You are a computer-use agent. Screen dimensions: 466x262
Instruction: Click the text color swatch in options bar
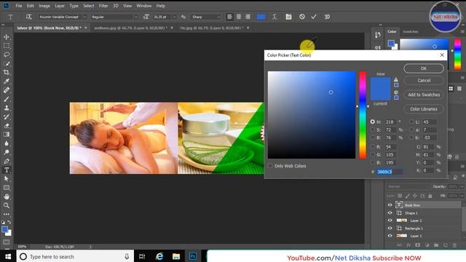[x=261, y=17]
